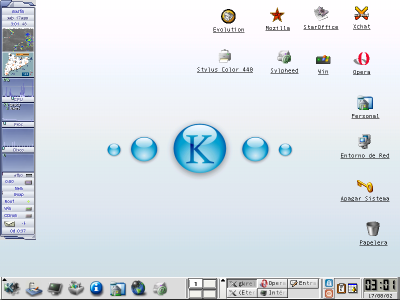Expand the taskbar window list arrow
The width and height of the screenshot is (400, 300).
pos(223,280)
